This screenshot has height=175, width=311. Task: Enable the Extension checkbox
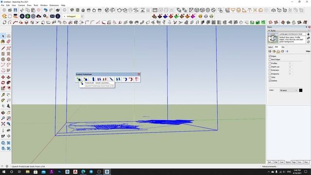[x=270, y=70]
